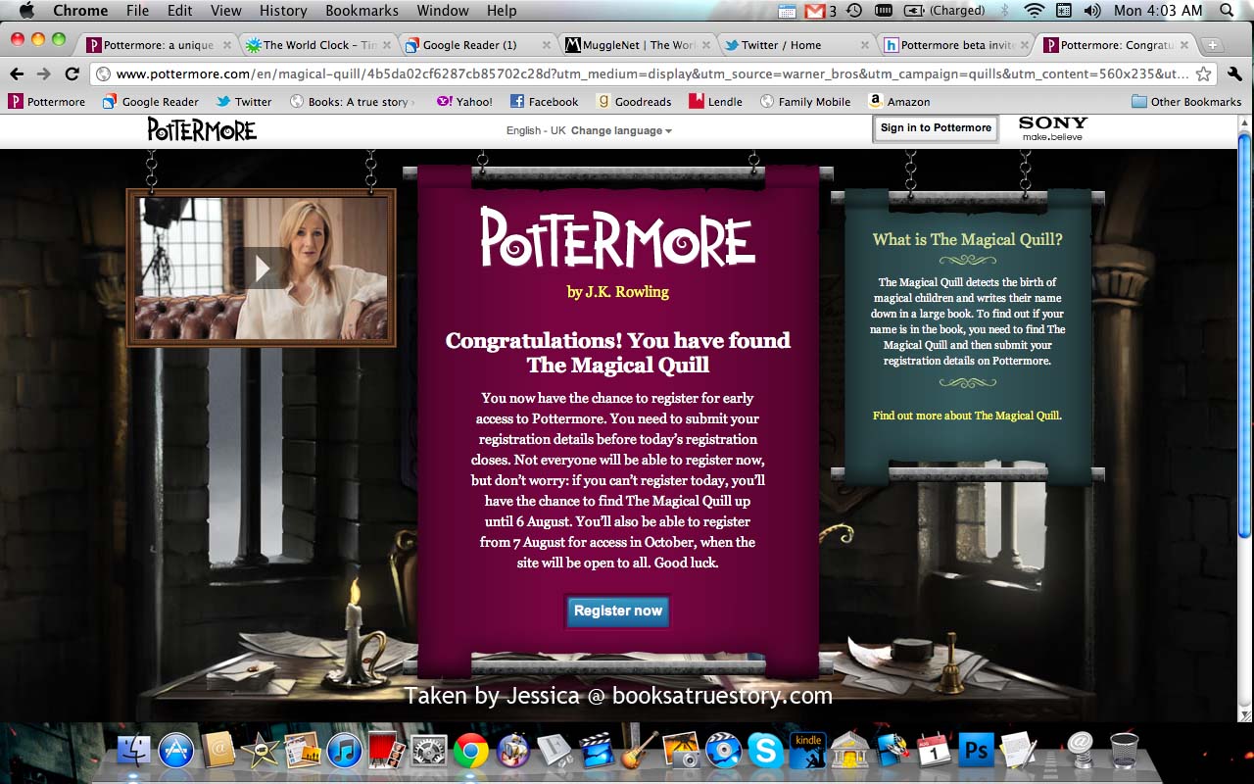This screenshot has height=784, width=1254.
Task: Open the Other Bookmarks folder
Action: 1186,102
